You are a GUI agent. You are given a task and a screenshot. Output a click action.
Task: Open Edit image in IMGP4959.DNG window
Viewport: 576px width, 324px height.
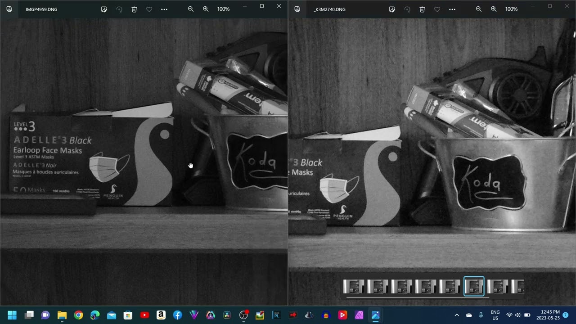(104, 9)
